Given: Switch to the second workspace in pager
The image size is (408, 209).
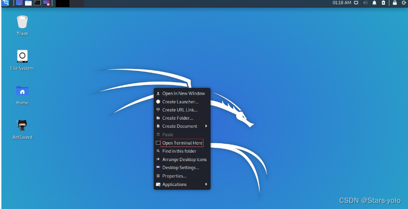Looking at the screenshot, I should pyautogui.click(x=77, y=3).
